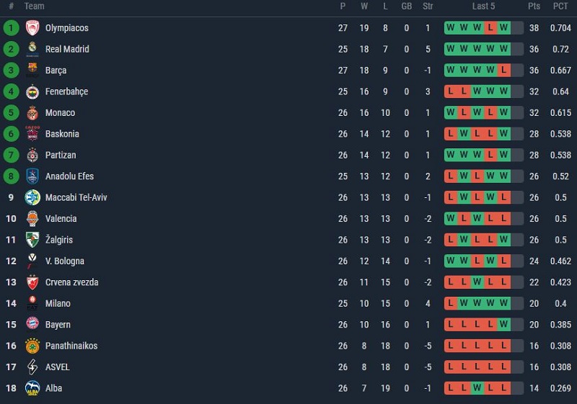577x404 pixels.
Task: Click the Barça team logo
Action: click(32, 71)
